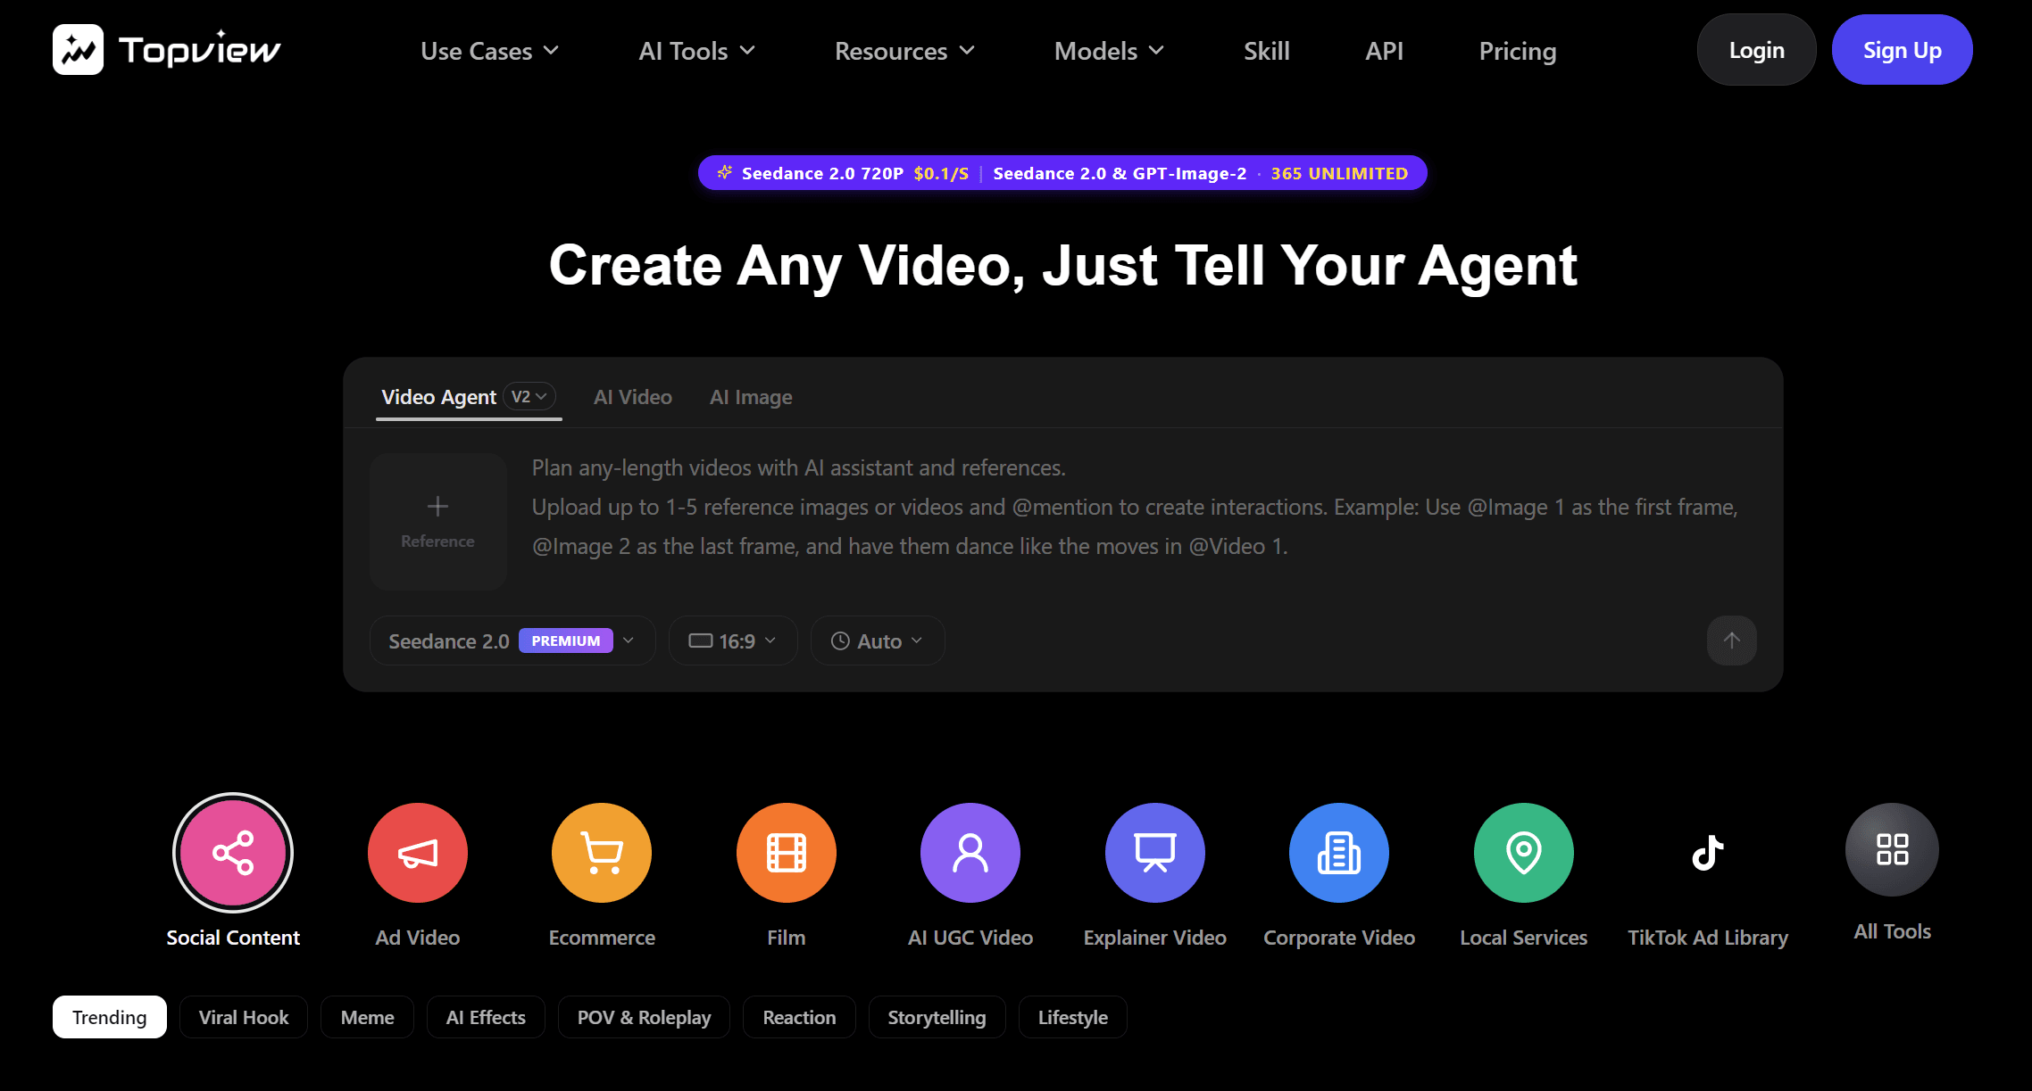Image resolution: width=2032 pixels, height=1091 pixels.
Task: Click the 'AI UGC Video' label
Action: coord(970,938)
